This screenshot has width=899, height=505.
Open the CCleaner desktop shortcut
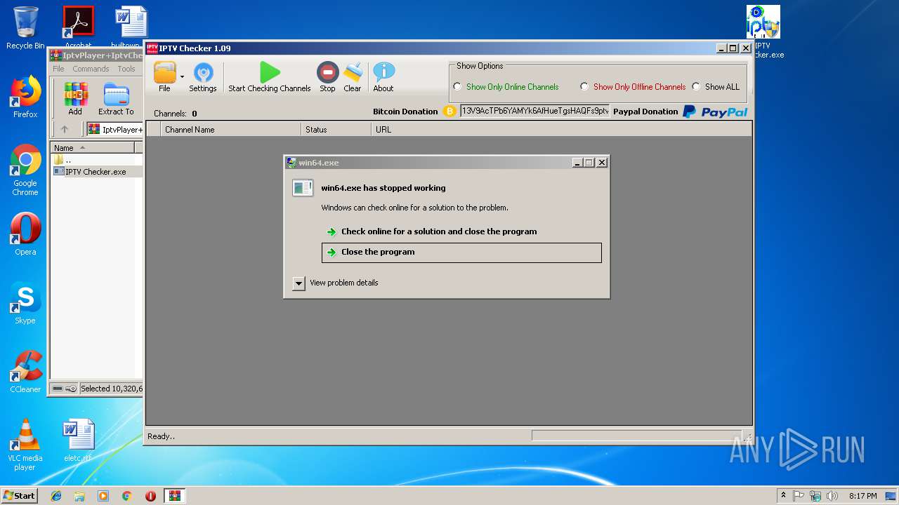pyautogui.click(x=25, y=372)
